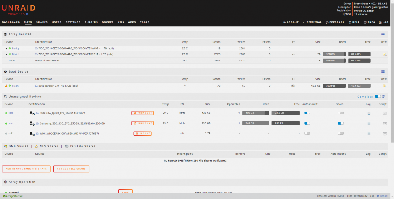The image size is (394, 199).
Task: Open the Script icon for sdb
Action: (385, 113)
